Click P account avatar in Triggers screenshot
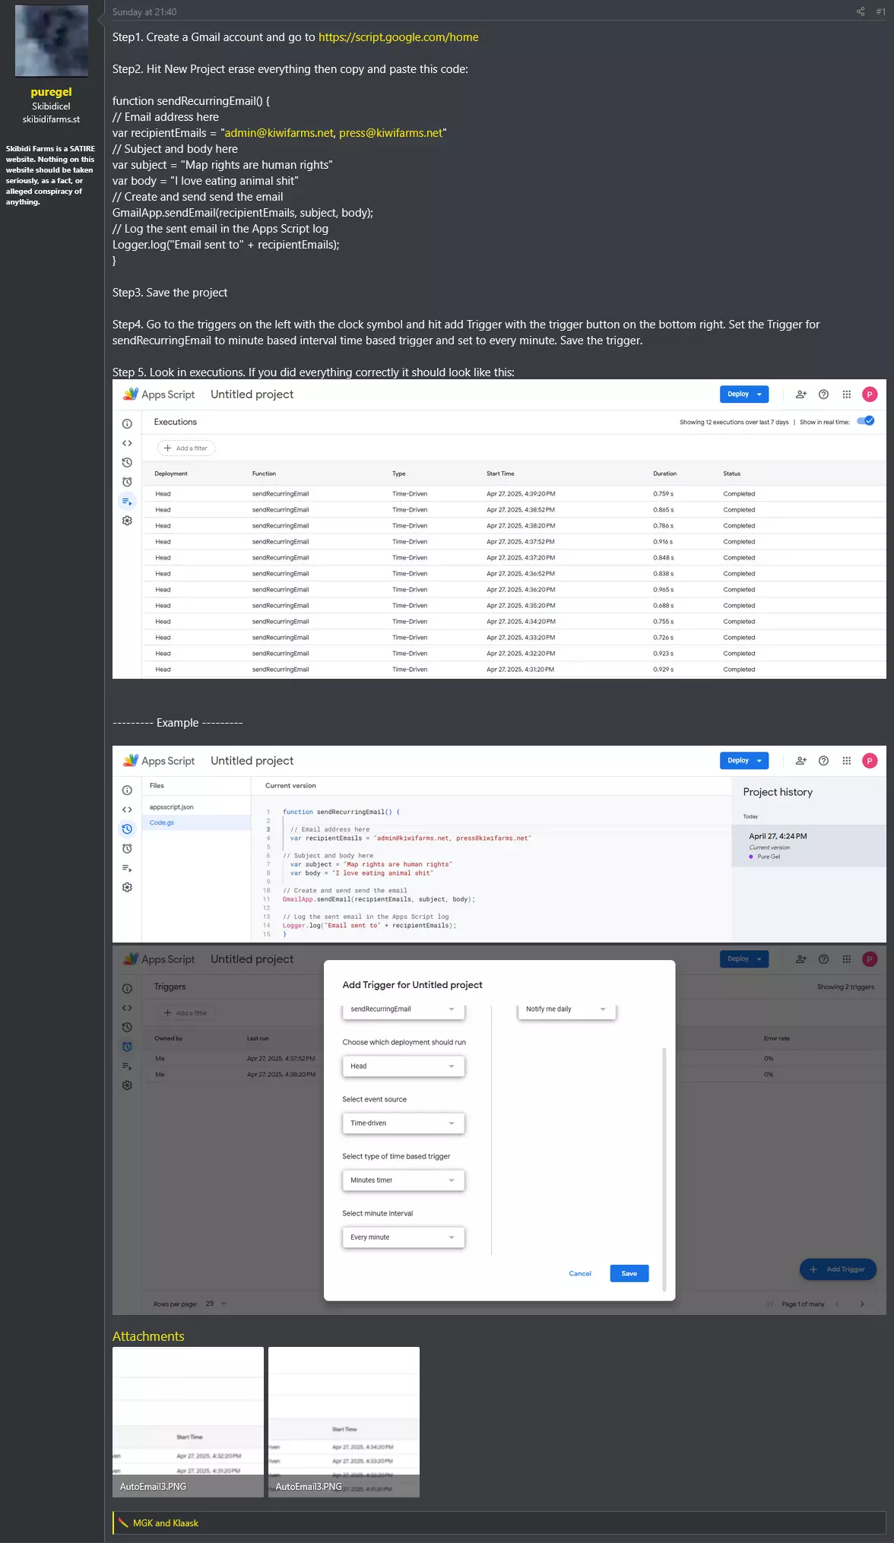The image size is (894, 1543). point(870,959)
